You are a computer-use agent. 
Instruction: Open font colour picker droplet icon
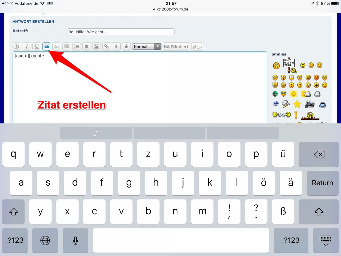(x=126, y=46)
